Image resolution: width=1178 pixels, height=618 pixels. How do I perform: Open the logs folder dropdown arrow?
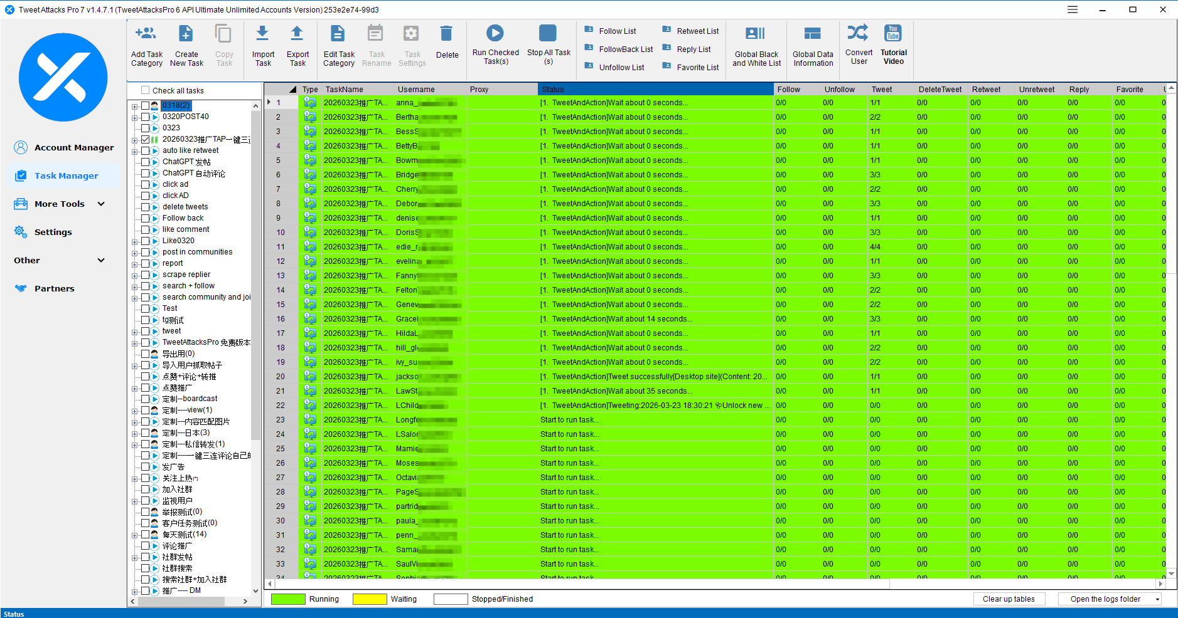click(1157, 599)
